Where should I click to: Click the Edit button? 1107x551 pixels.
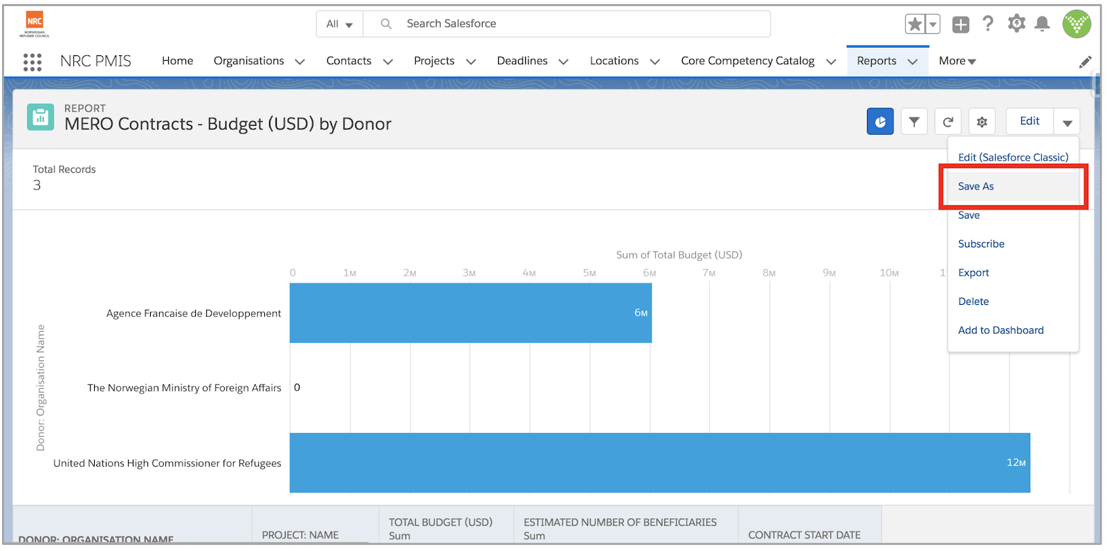click(x=1030, y=121)
